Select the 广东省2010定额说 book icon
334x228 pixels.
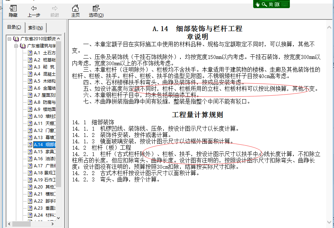click(x=16, y=39)
